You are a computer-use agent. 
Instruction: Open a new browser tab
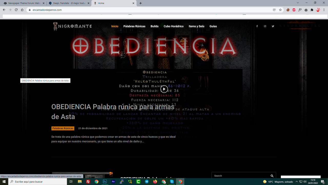140,3
